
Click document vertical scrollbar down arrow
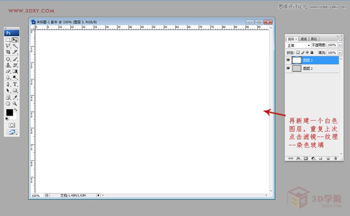click(x=271, y=191)
